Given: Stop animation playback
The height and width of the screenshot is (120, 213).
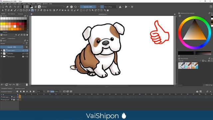Looking at the screenshot, I should (24, 92).
